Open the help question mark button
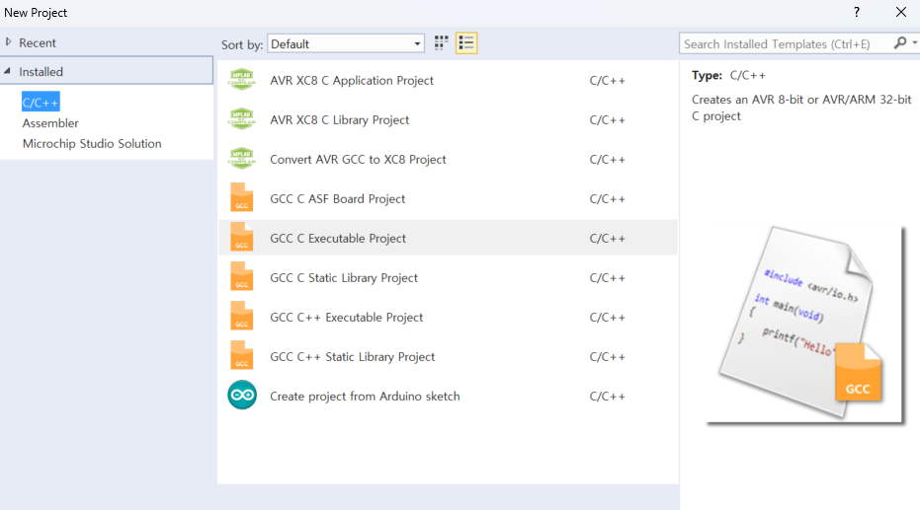Image resolution: width=920 pixels, height=510 pixels. 857,12
